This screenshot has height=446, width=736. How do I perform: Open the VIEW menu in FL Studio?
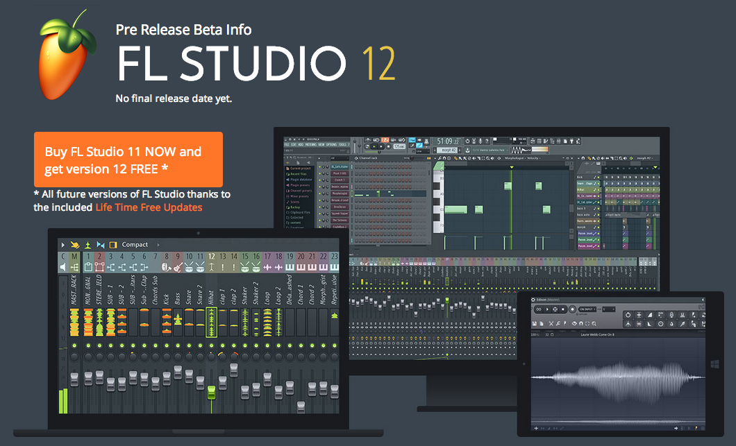321,144
